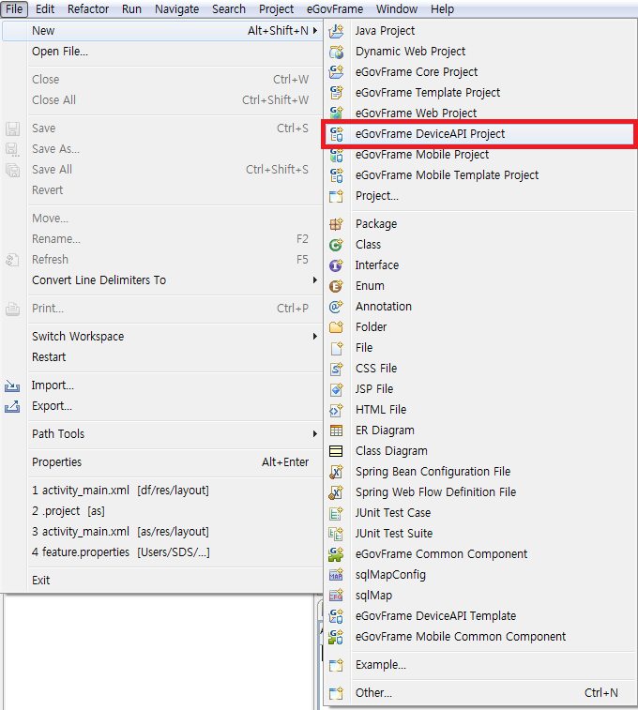Select Other... at bottom of New submenu
The height and width of the screenshot is (710, 638).
373,693
